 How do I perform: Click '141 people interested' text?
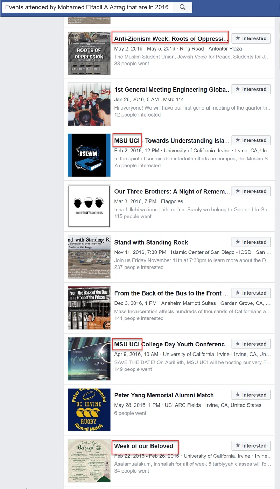139,318
